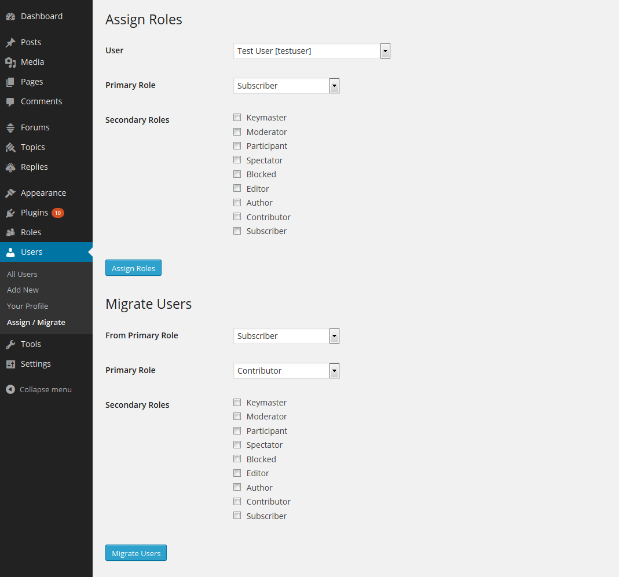The height and width of the screenshot is (577, 619).
Task: Open Primary Role dropdown set to Contributor
Action: click(x=286, y=371)
